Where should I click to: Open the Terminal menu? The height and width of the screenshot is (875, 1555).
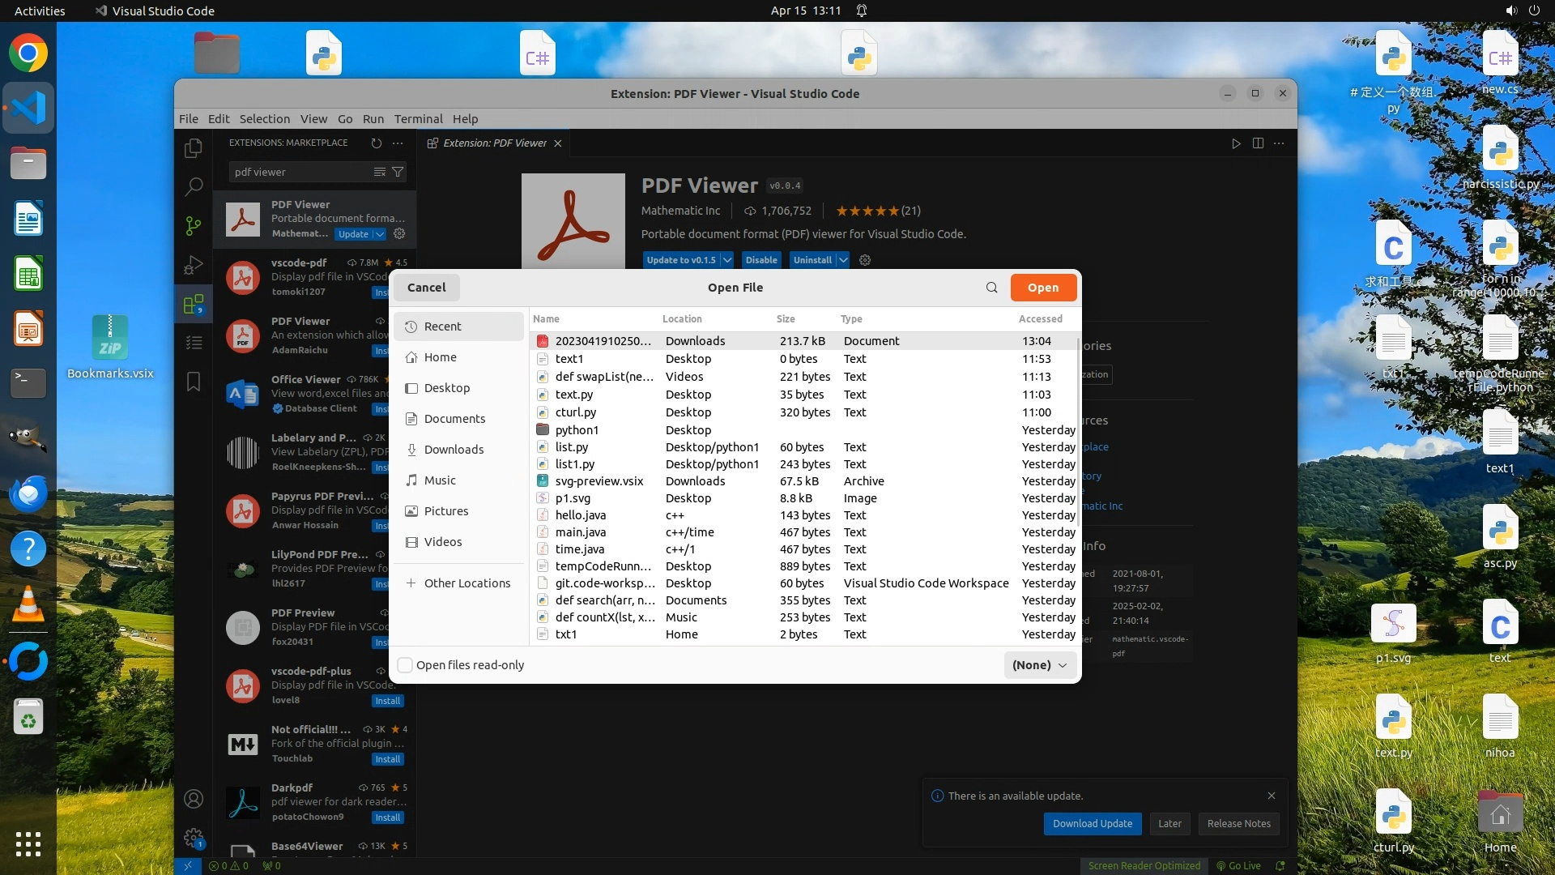pos(418,118)
